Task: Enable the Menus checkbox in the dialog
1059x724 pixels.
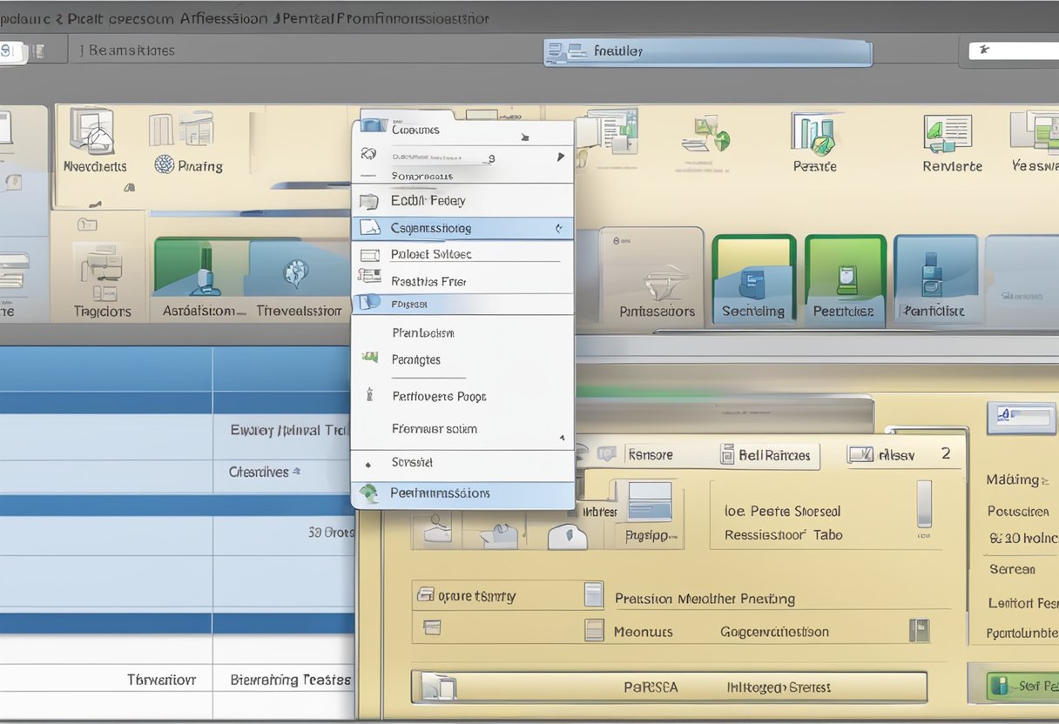Action: coord(595,630)
